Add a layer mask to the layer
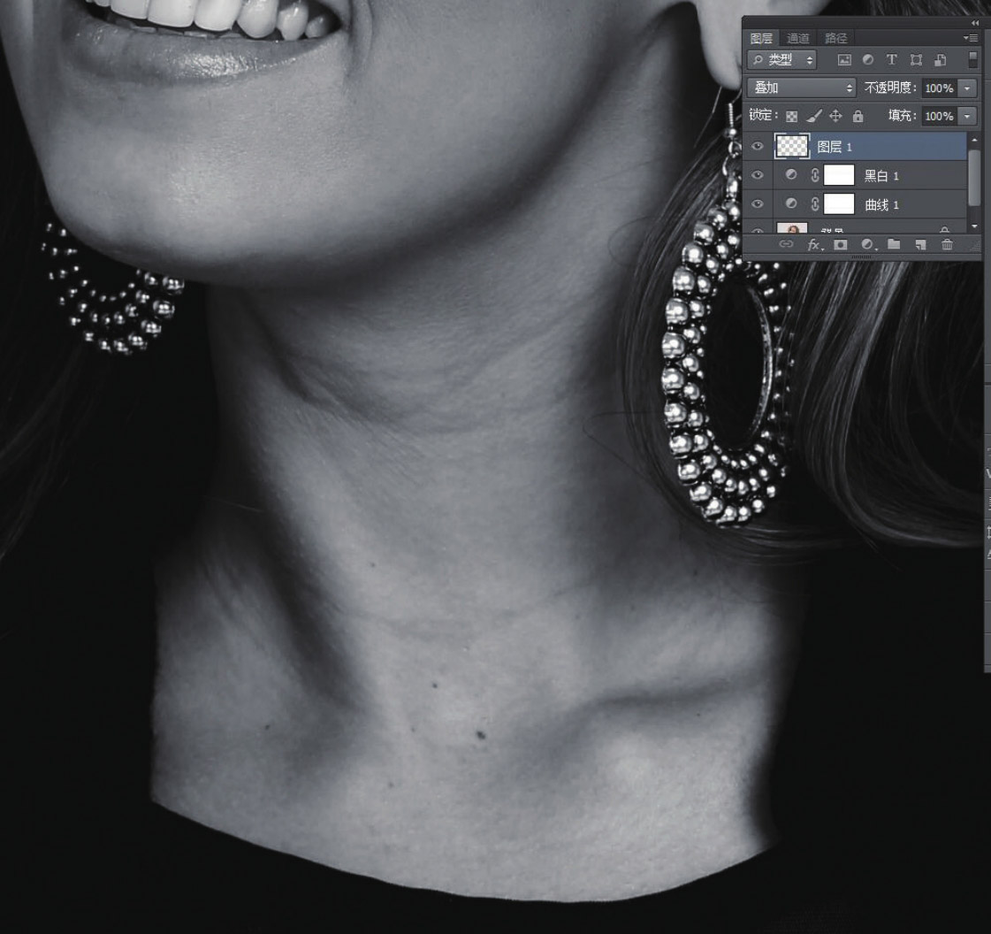Image resolution: width=991 pixels, height=934 pixels. click(840, 245)
